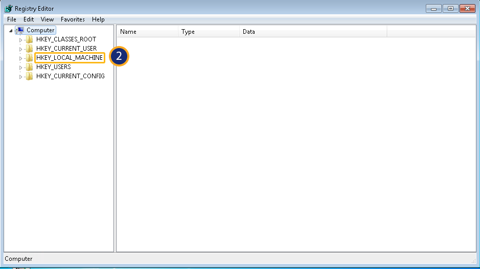Open the Favorites menu

tap(73, 19)
